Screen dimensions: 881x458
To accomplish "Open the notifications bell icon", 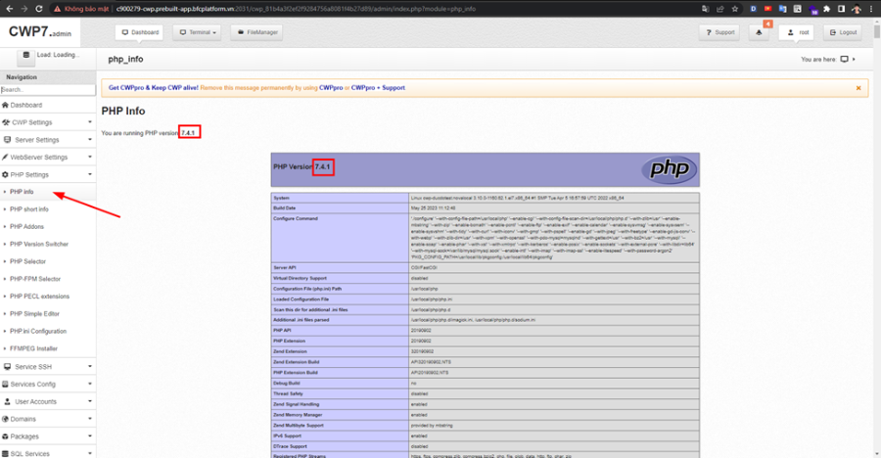I will pos(759,32).
